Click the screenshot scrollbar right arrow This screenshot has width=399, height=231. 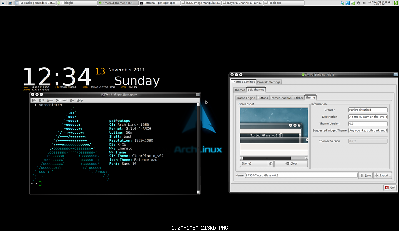[306, 158]
